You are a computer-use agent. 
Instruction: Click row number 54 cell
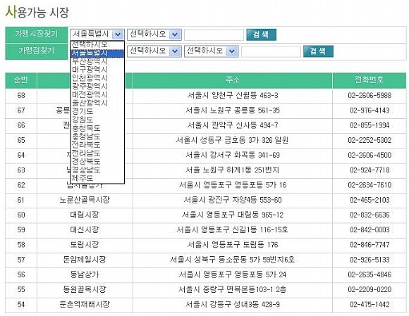21,305
